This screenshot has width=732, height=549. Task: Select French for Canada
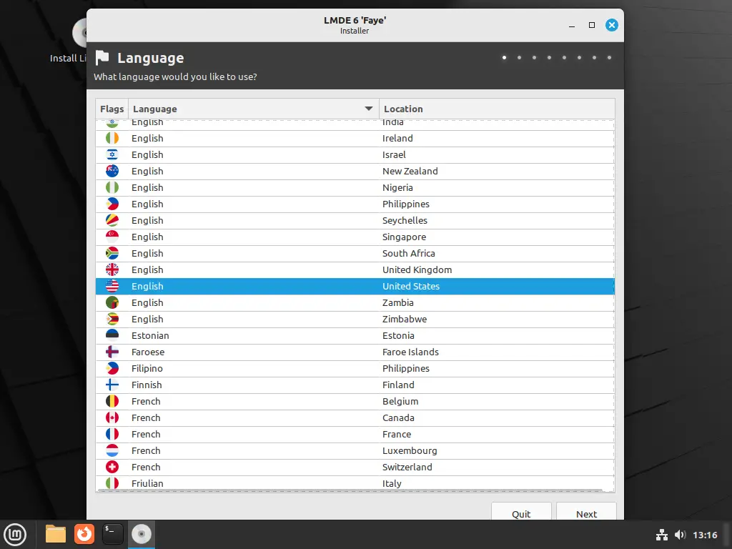[355, 417]
